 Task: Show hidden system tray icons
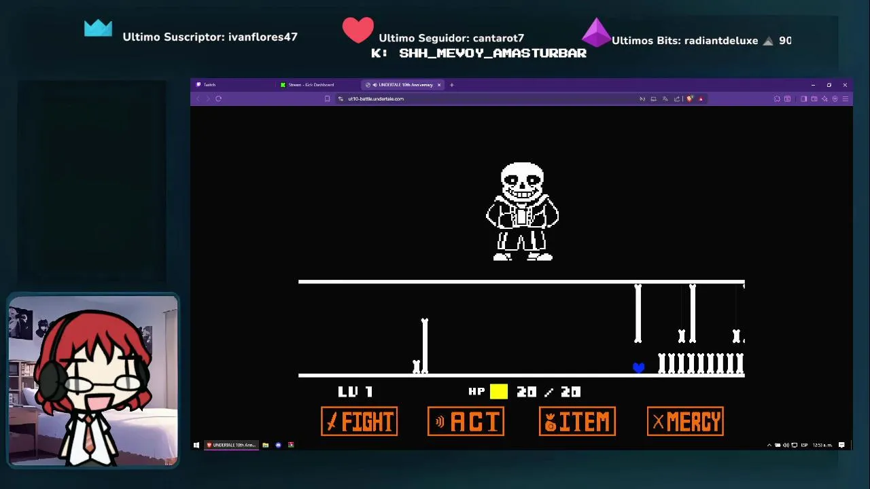pos(769,445)
